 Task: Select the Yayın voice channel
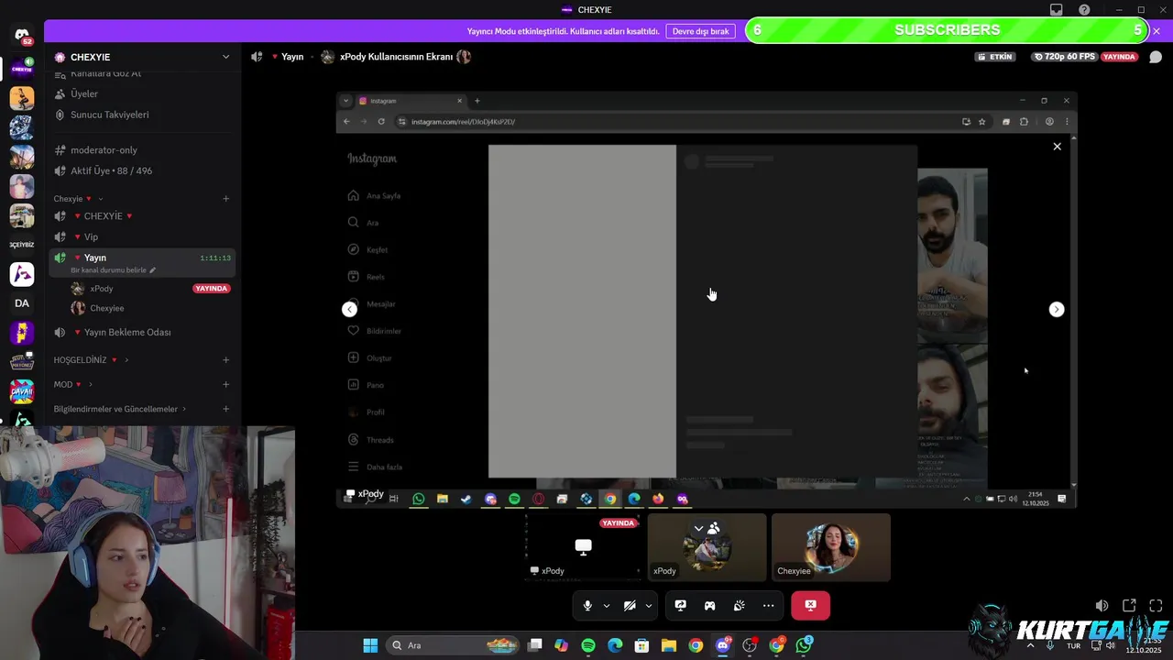(x=141, y=262)
